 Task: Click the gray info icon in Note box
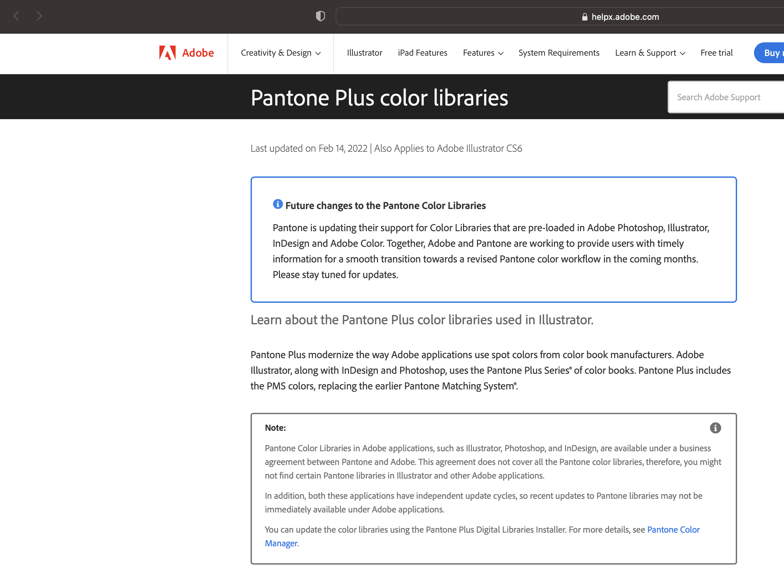click(x=715, y=428)
